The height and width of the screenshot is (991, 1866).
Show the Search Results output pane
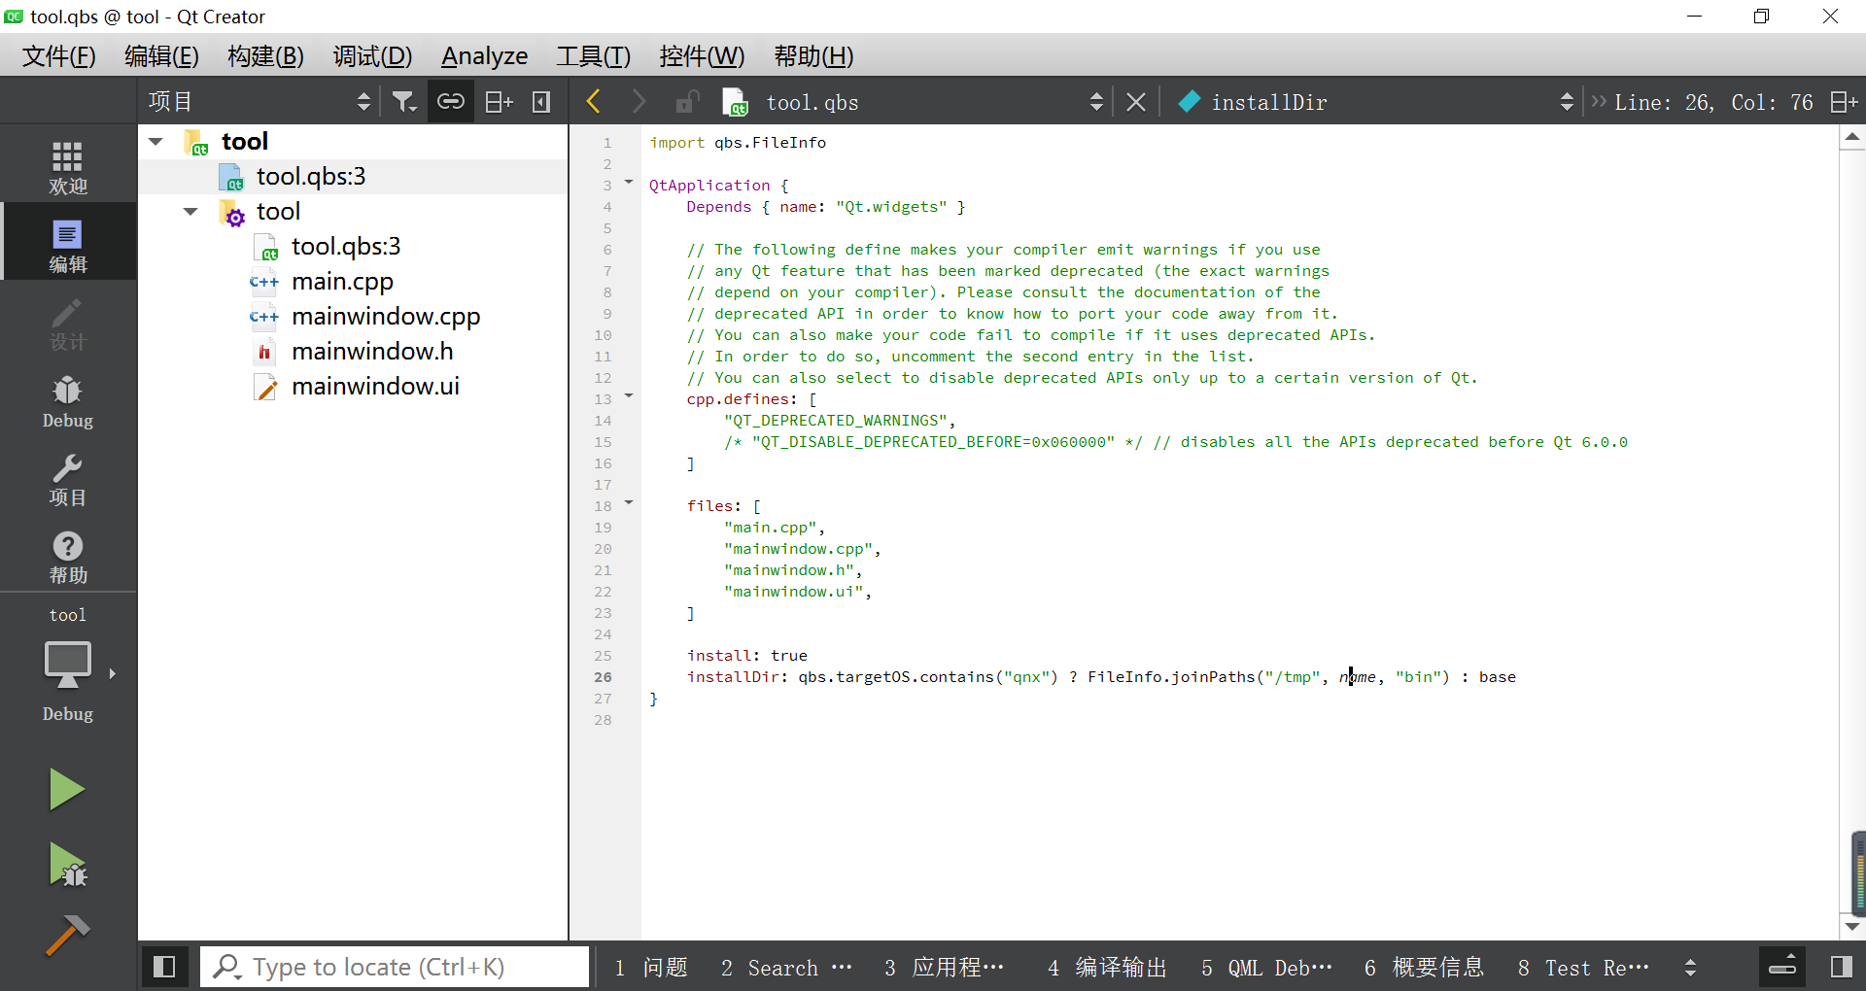(787, 968)
